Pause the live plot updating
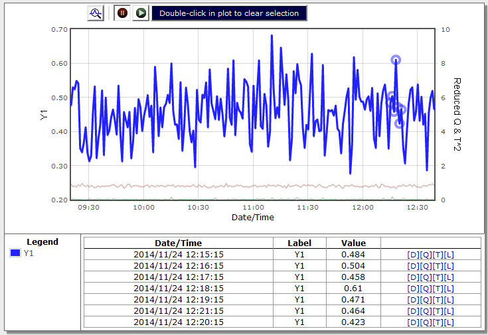The height and width of the screenshot is (335, 488). (x=122, y=13)
